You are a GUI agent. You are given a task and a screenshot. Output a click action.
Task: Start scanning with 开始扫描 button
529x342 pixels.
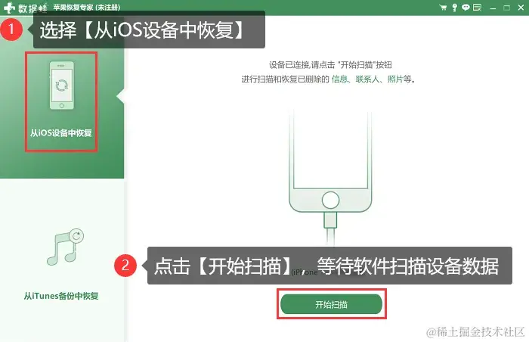(331, 304)
